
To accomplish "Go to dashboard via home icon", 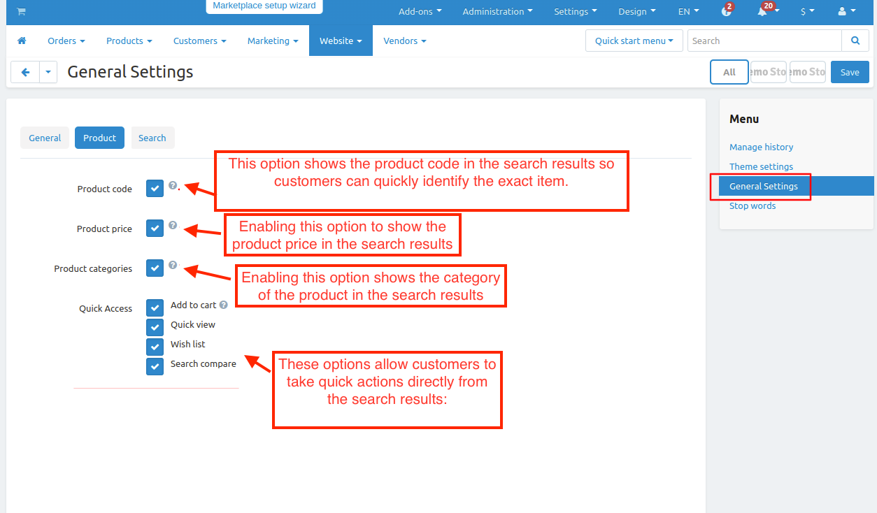I will click(22, 41).
